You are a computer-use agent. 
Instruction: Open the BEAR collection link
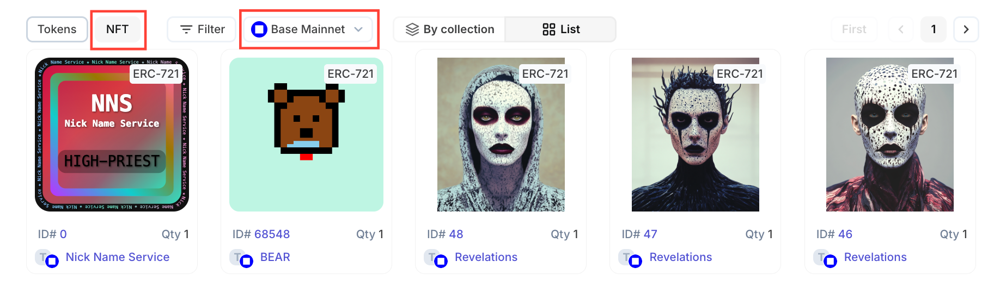click(275, 257)
